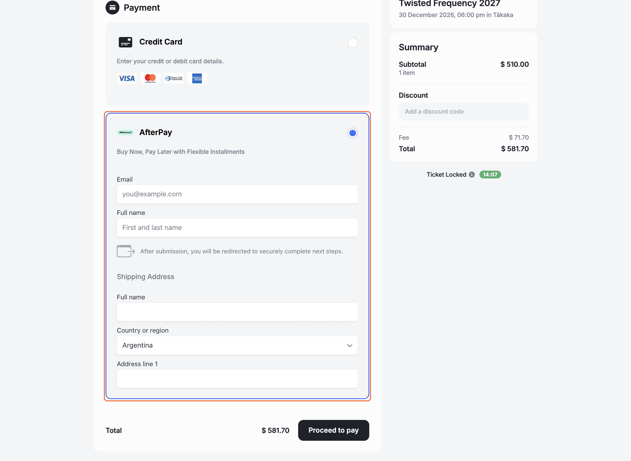Select the AfterPay radio button
631x461 pixels.
pyautogui.click(x=353, y=133)
